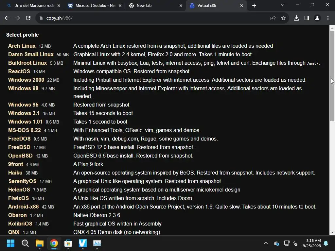This screenshot has width=335, height=251.
Task: Click the lock icon in address bar
Action: tap(41, 18)
